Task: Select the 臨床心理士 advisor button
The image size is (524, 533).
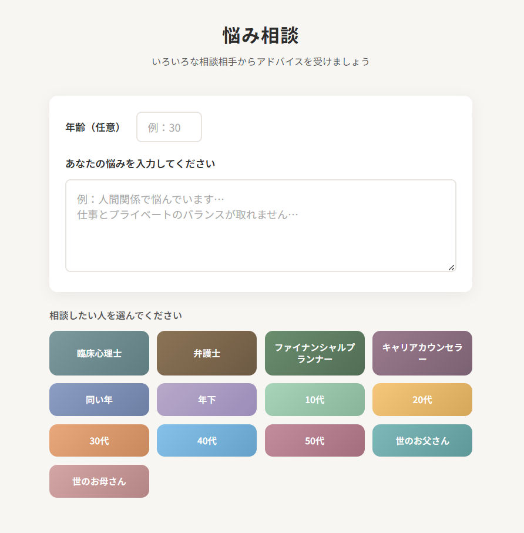Action: (99, 353)
